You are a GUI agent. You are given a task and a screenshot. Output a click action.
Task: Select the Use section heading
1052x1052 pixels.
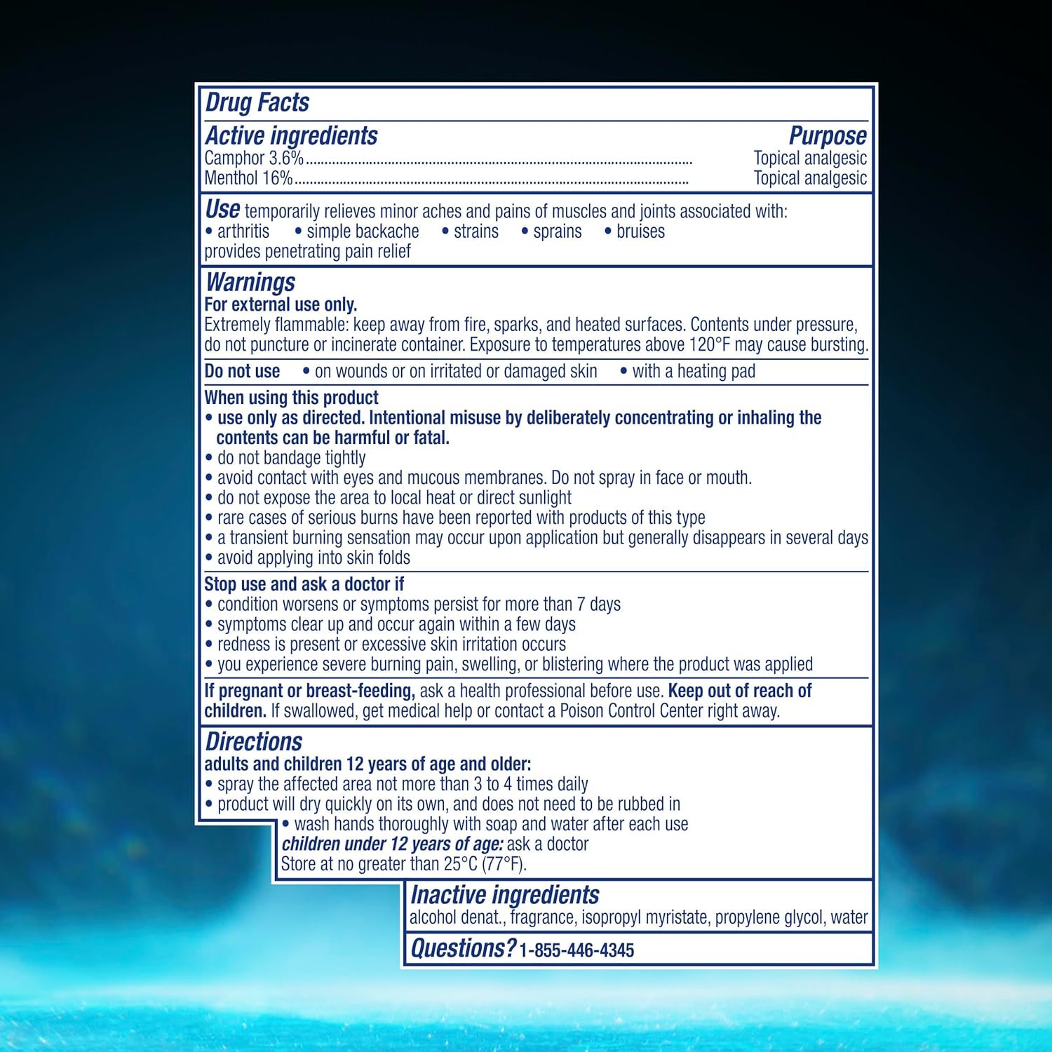[222, 210]
